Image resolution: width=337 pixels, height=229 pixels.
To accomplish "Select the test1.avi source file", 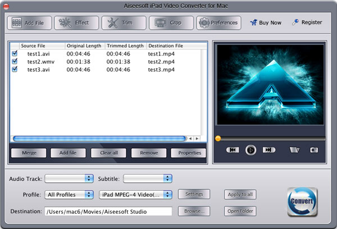I will [x=38, y=54].
